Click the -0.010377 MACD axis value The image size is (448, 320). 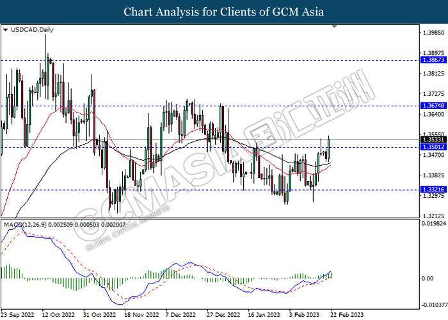point(434,305)
